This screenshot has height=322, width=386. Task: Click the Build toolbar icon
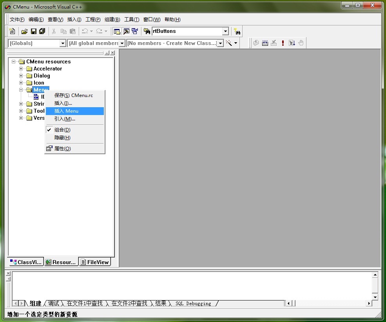click(x=265, y=43)
